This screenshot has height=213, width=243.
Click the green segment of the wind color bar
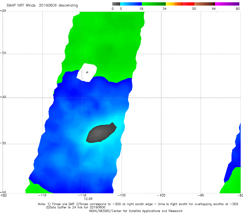(154, 4)
